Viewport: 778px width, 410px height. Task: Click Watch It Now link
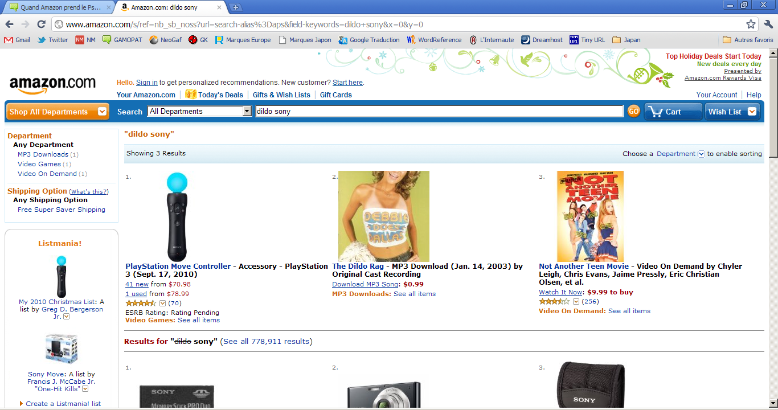[x=562, y=292]
